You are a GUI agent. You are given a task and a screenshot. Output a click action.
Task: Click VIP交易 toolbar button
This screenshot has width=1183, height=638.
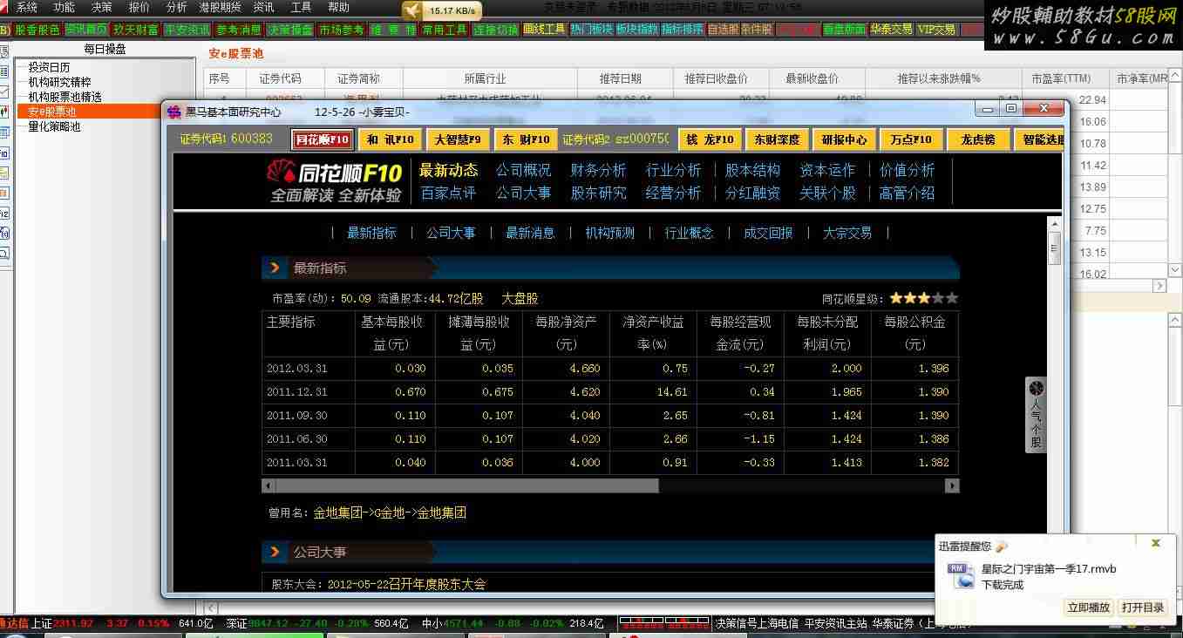937,30
